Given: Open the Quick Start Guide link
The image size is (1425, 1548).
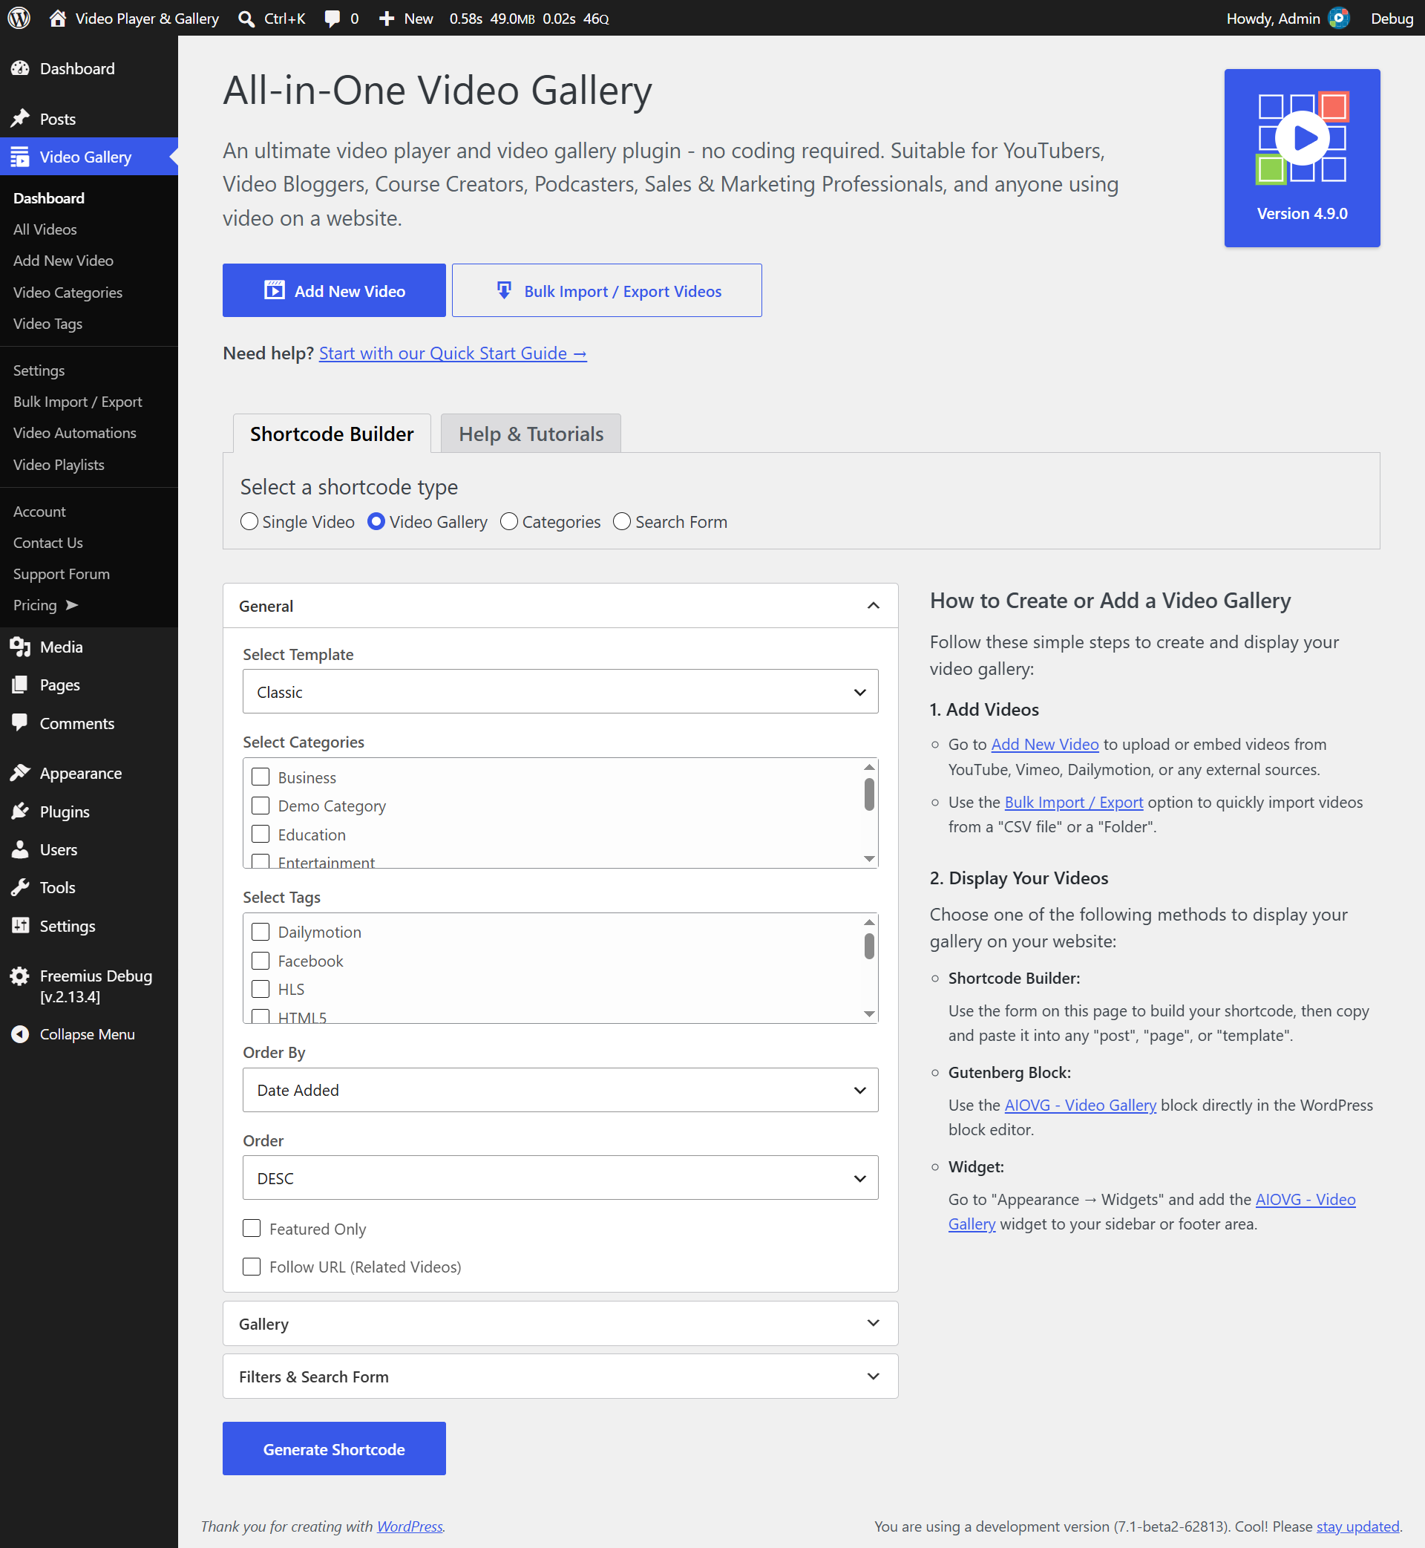Looking at the screenshot, I should (453, 353).
